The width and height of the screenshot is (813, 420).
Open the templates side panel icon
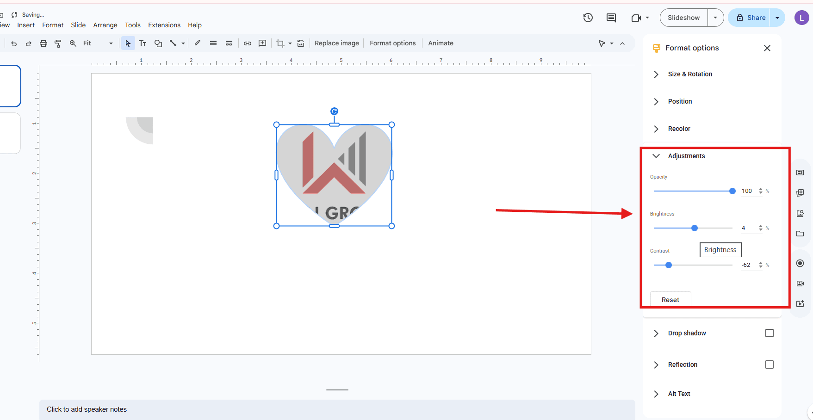(x=800, y=173)
